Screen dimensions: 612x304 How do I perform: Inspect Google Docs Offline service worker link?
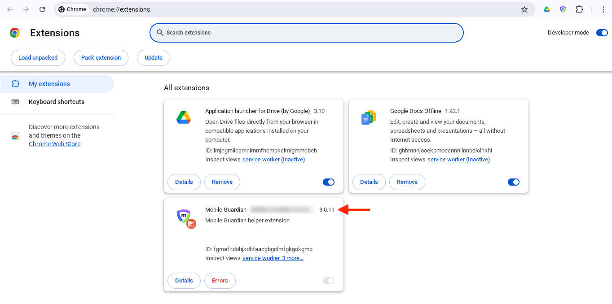459,160
